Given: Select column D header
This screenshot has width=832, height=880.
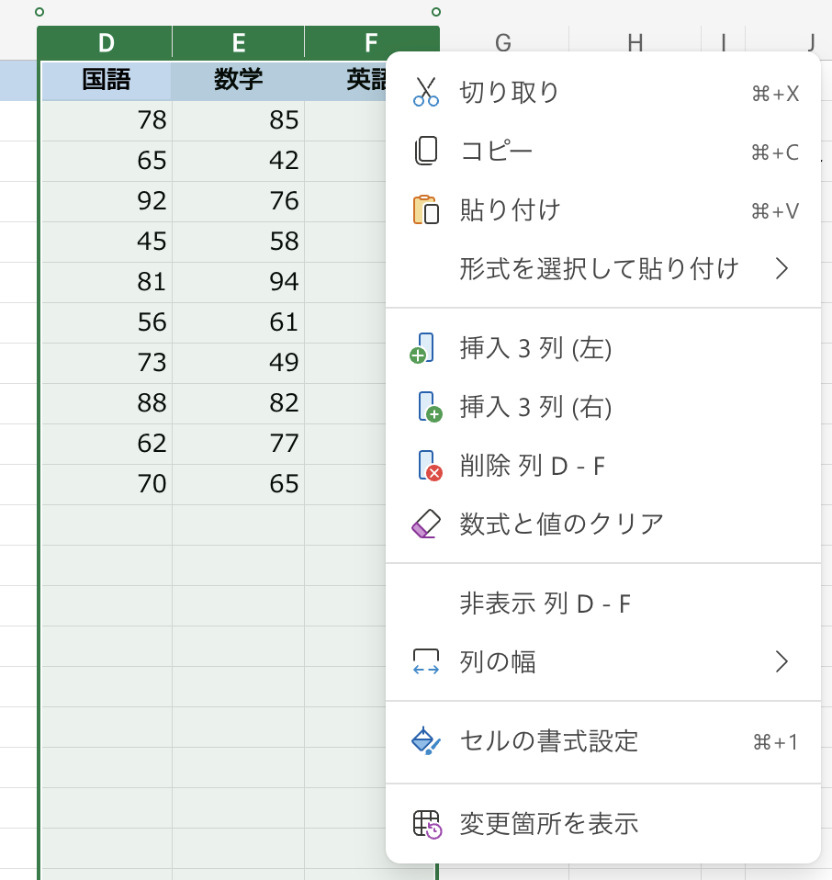Looking at the screenshot, I should 107,42.
